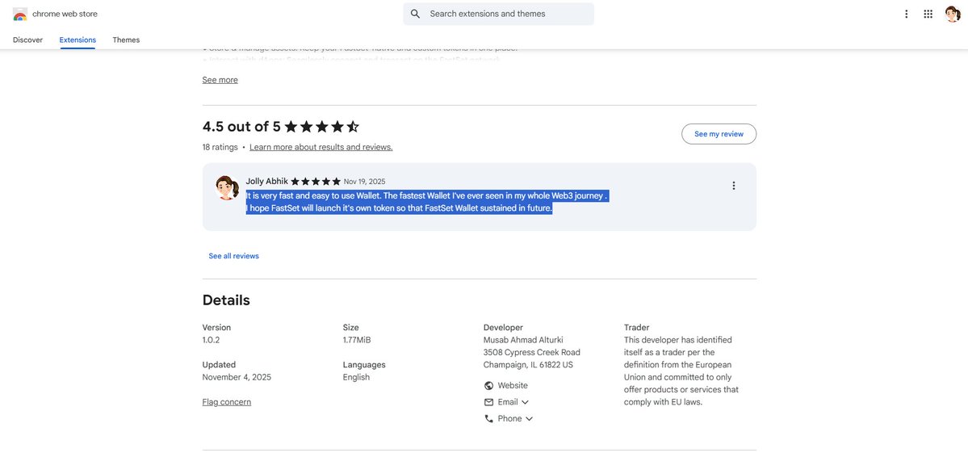The width and height of the screenshot is (968, 457).
Task: Click the Nov 19, 2025 review date
Action: point(364,182)
